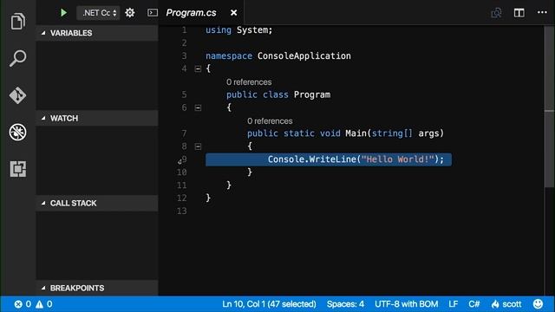
Task: Click the 'Main' method name
Action: pyautogui.click(x=356, y=133)
